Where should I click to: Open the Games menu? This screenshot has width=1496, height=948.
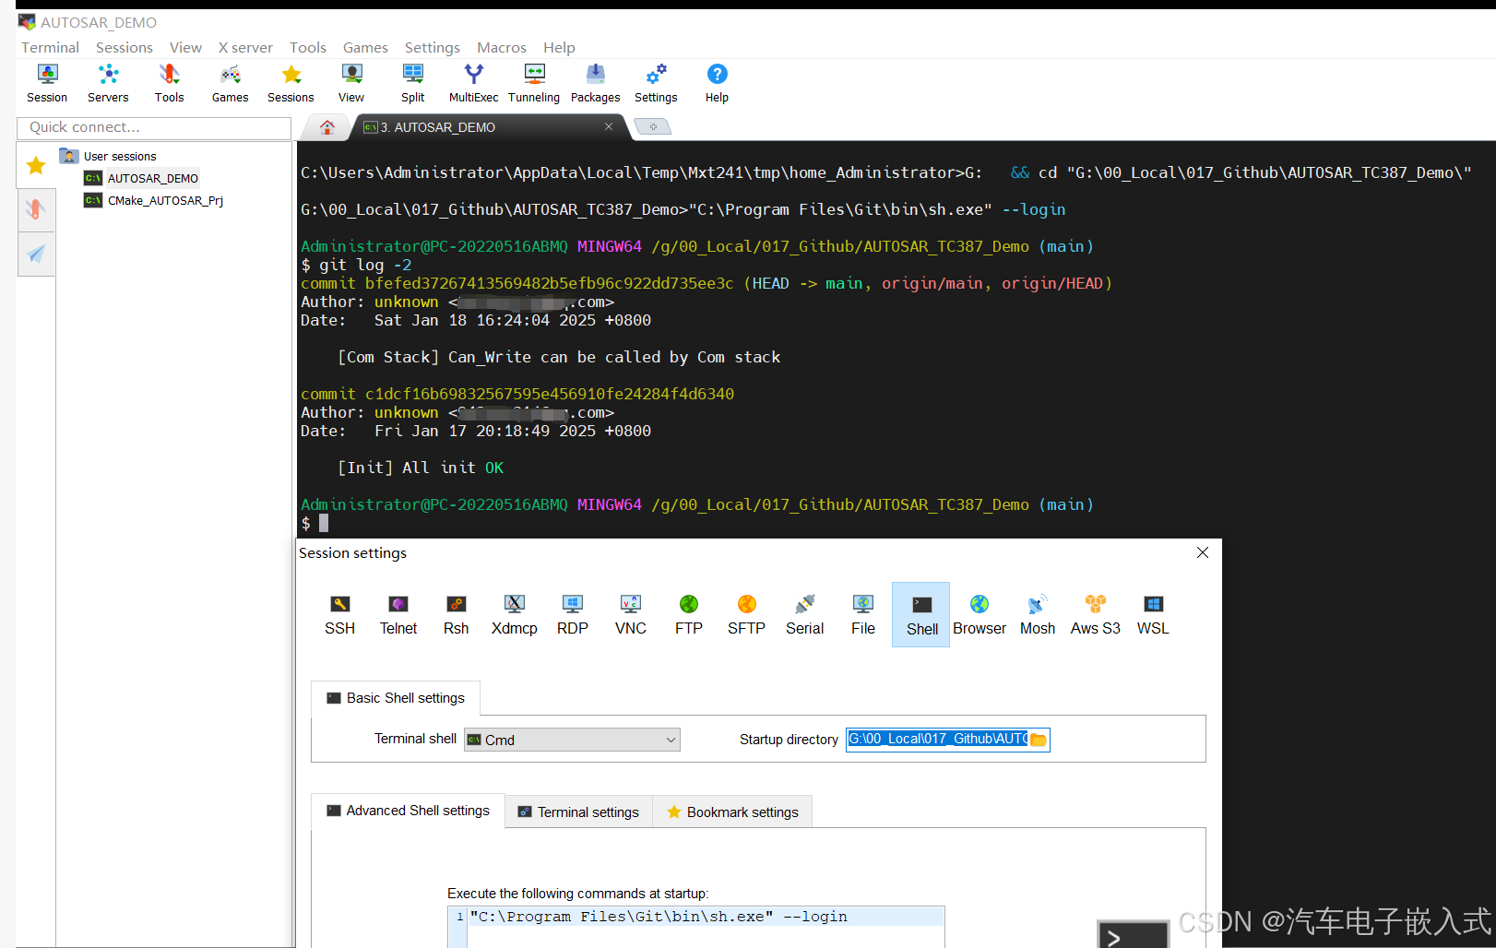click(365, 47)
